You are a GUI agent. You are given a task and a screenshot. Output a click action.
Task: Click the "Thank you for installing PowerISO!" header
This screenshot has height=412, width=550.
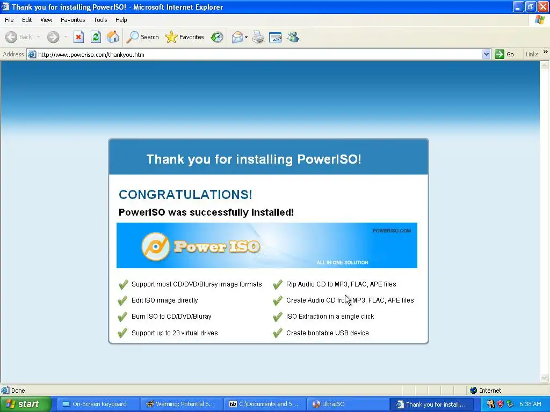(x=254, y=159)
